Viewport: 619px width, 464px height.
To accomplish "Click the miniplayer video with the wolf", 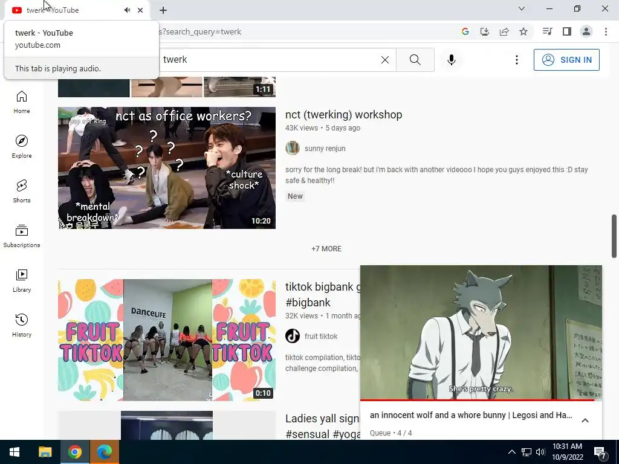I will [481, 332].
